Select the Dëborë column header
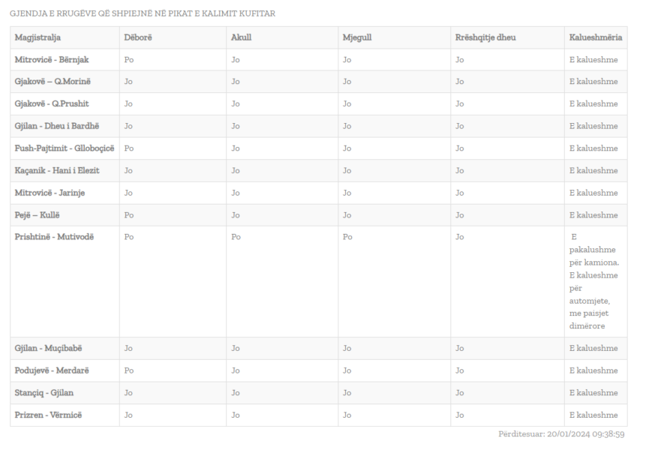Image resolution: width=646 pixels, height=450 pixels. (x=138, y=37)
